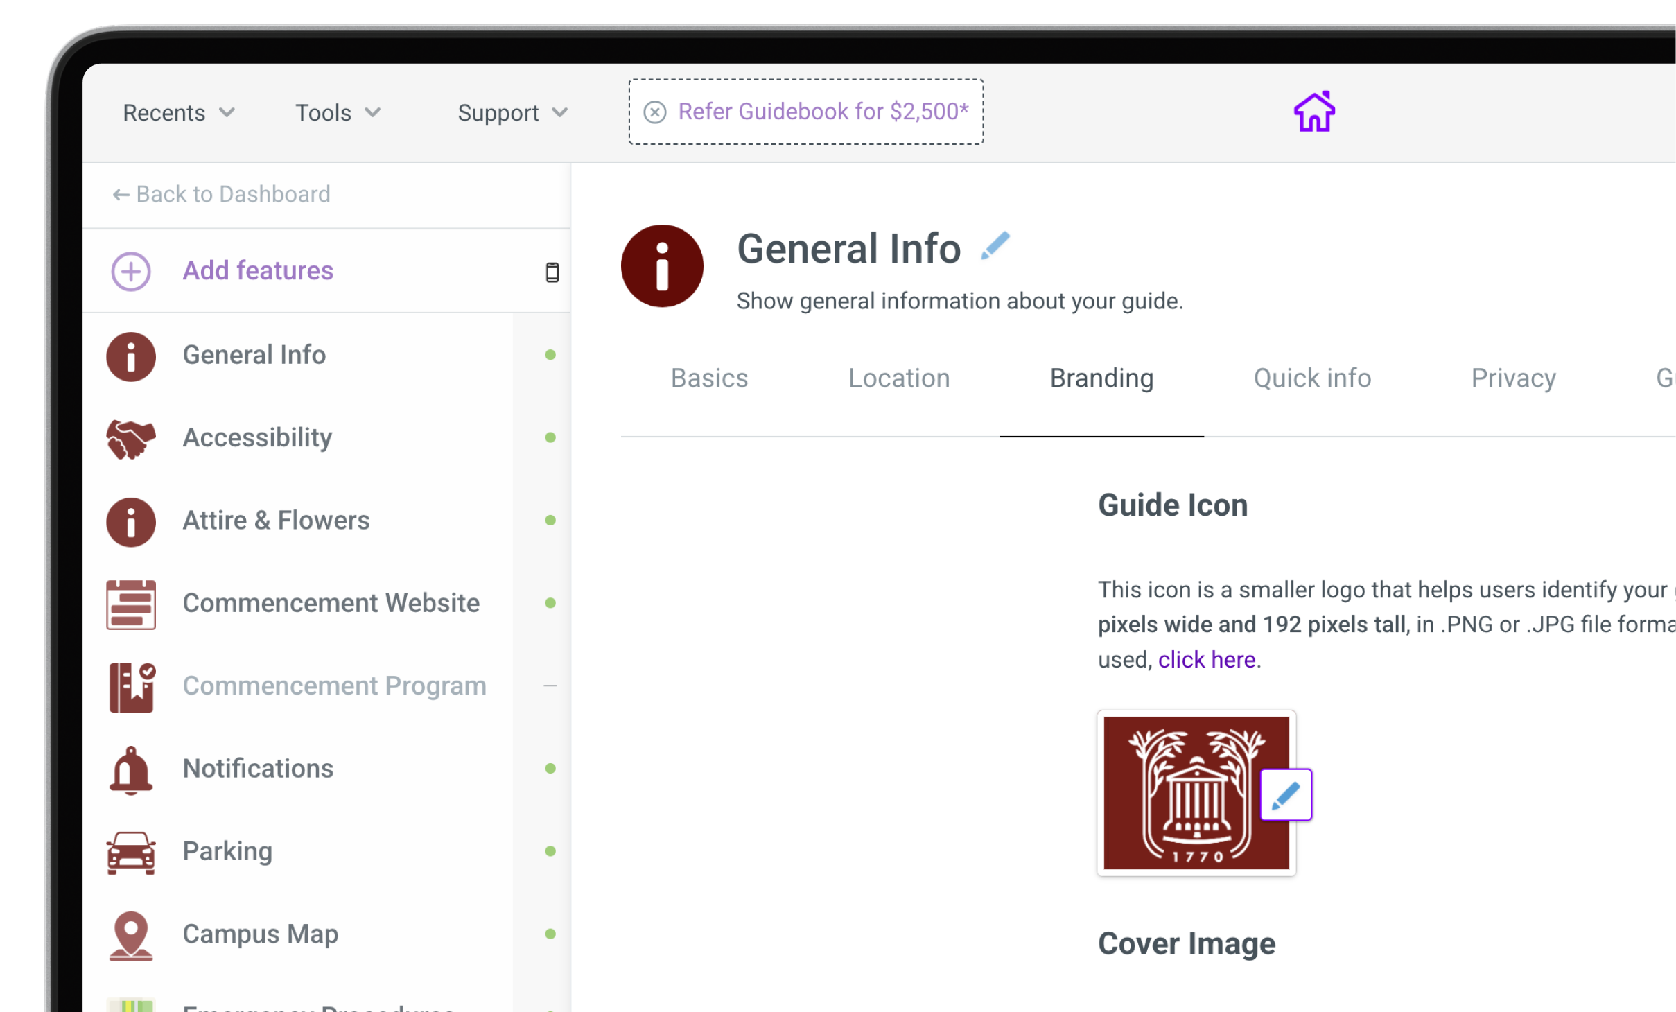Dismiss the Refer Guidebook banner
Screen dimensions: 1676x1012
(654, 112)
